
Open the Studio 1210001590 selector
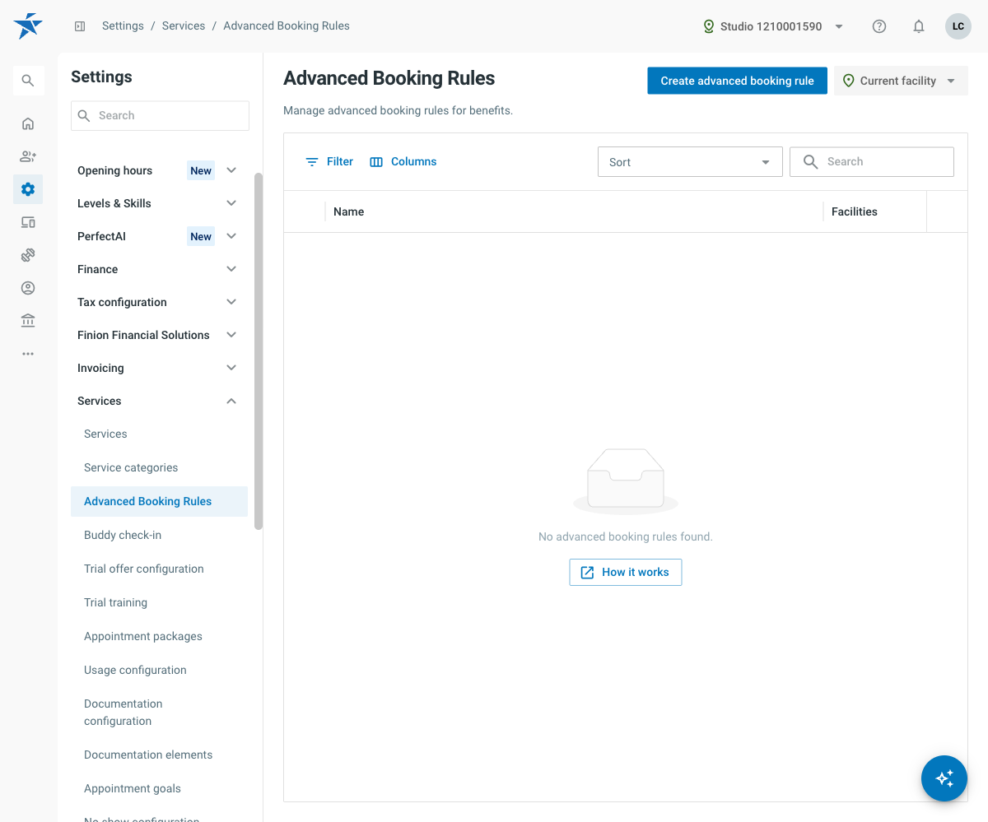[x=773, y=26]
